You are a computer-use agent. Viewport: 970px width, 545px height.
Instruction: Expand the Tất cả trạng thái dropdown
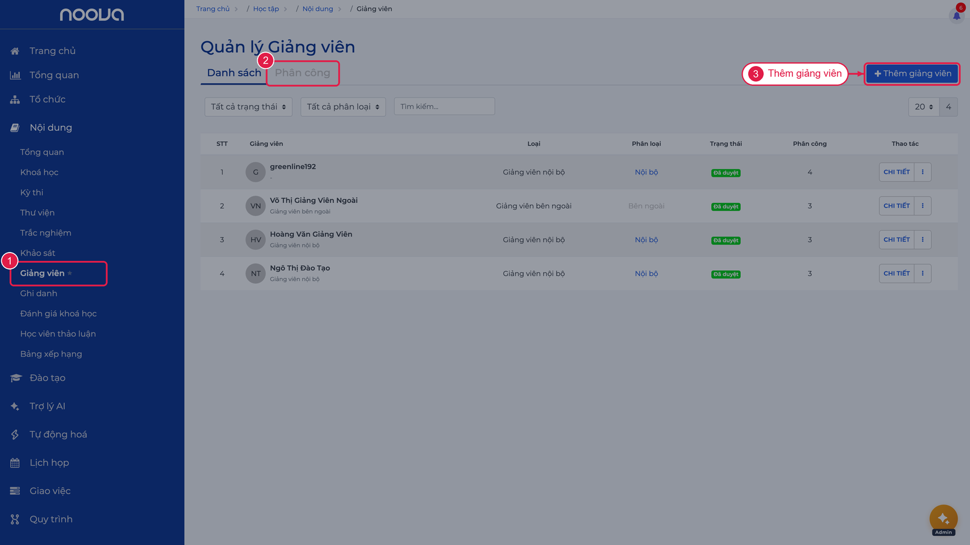(x=249, y=107)
